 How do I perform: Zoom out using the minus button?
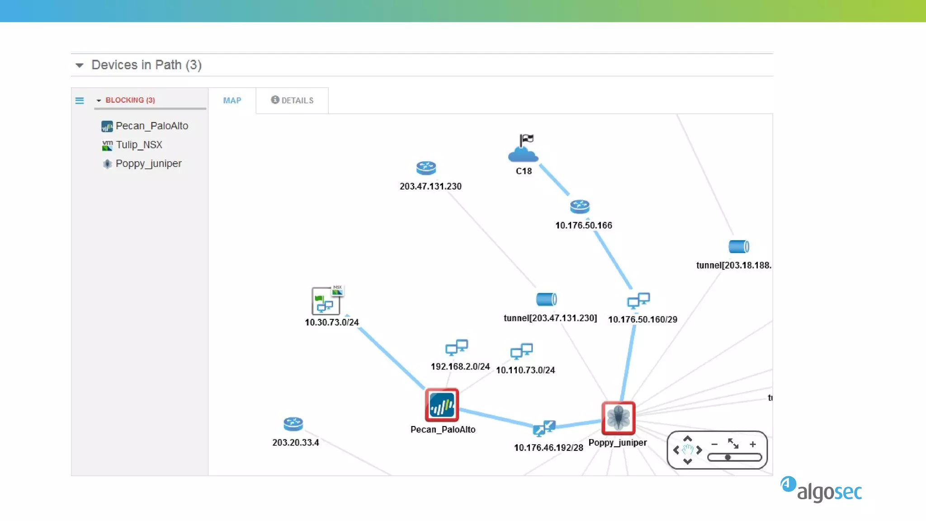(x=714, y=445)
